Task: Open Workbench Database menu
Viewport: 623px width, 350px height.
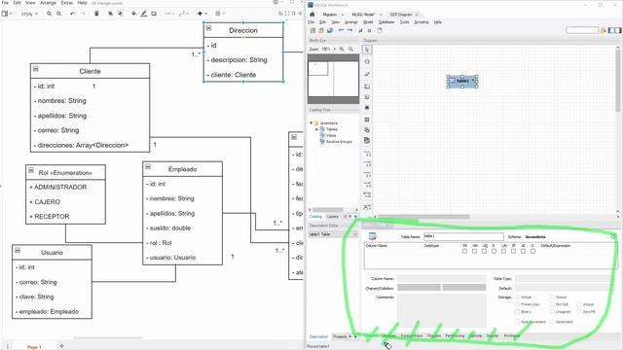Action: (x=386, y=22)
